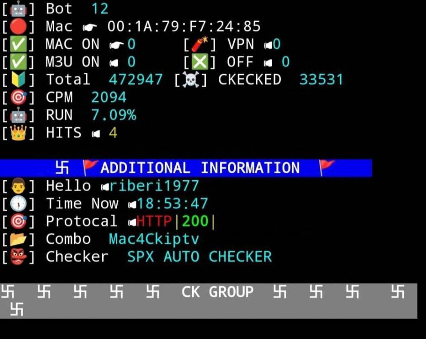Click the Checker label
This screenshot has width=426, height=339.
(x=77, y=257)
